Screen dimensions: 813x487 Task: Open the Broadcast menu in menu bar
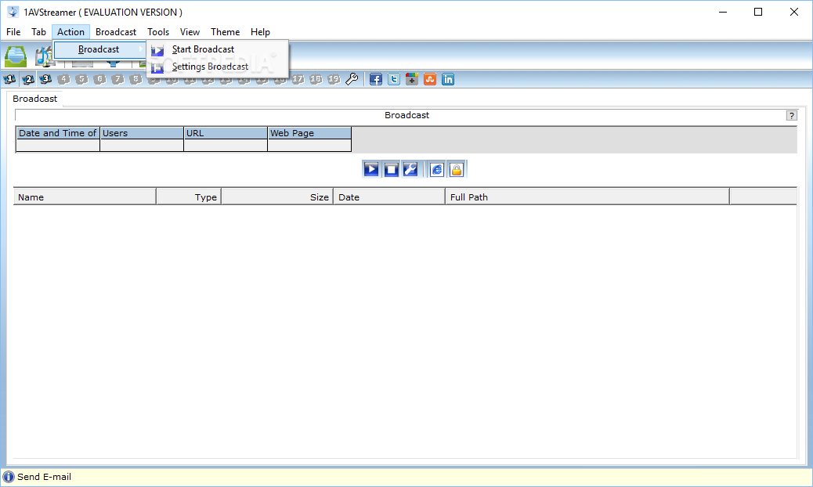(x=116, y=32)
